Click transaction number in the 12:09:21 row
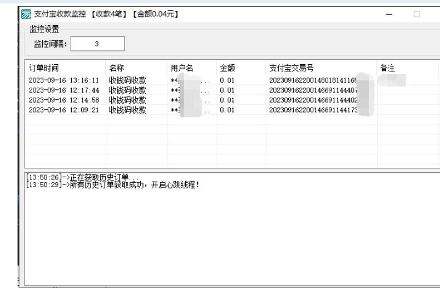This screenshot has height=288, width=440. 313,110
